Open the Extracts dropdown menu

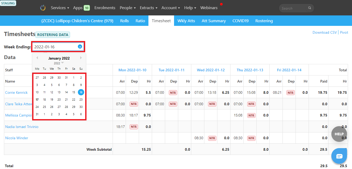(x=149, y=8)
